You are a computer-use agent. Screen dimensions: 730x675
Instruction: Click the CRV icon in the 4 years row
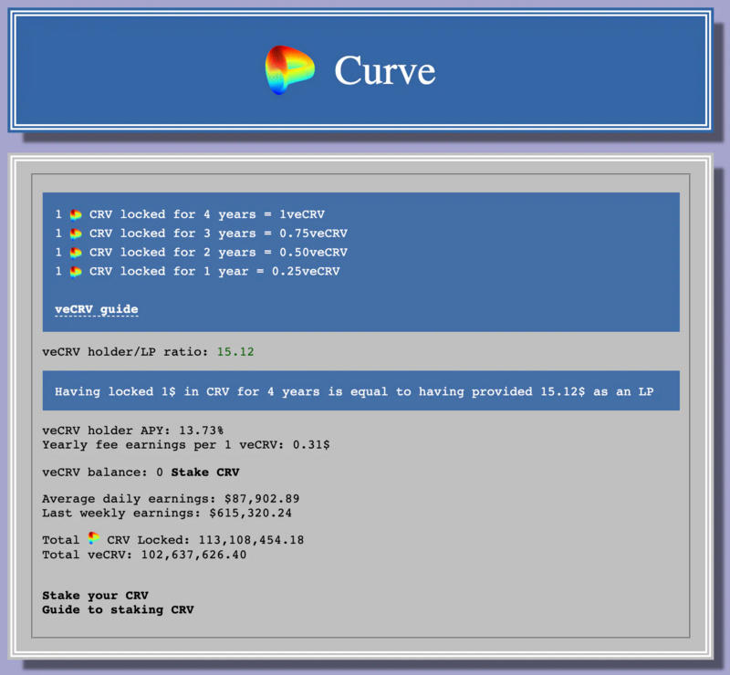point(76,214)
